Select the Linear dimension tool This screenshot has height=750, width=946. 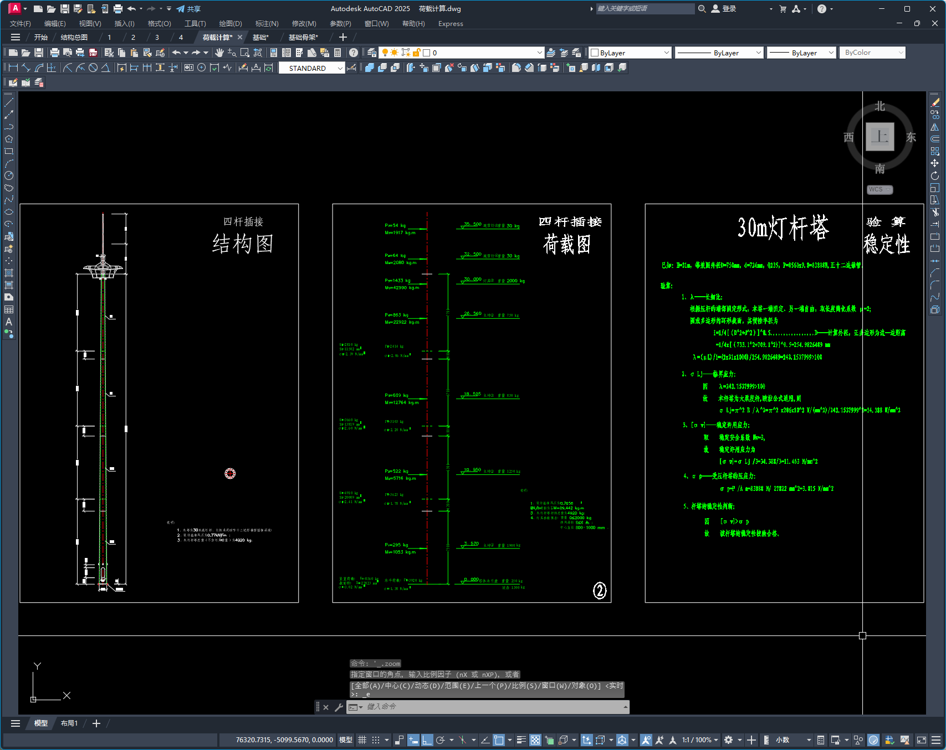(13, 68)
